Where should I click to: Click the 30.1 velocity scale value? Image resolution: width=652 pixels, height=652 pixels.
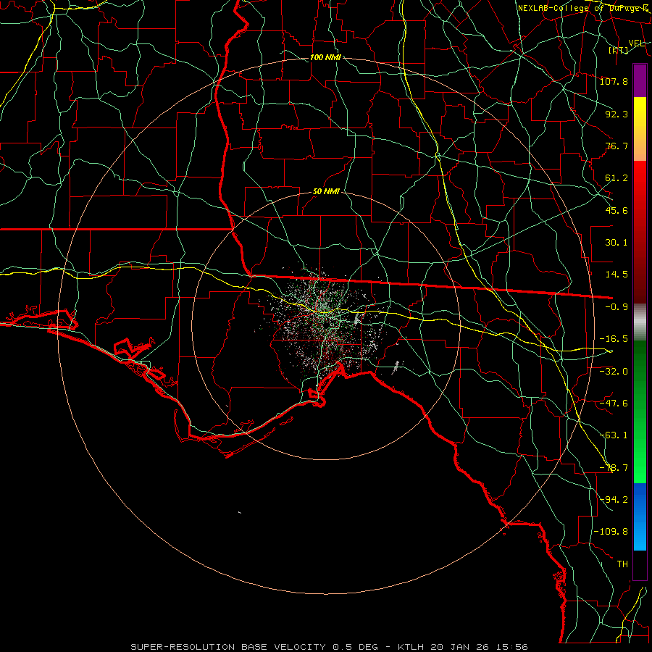coord(617,243)
